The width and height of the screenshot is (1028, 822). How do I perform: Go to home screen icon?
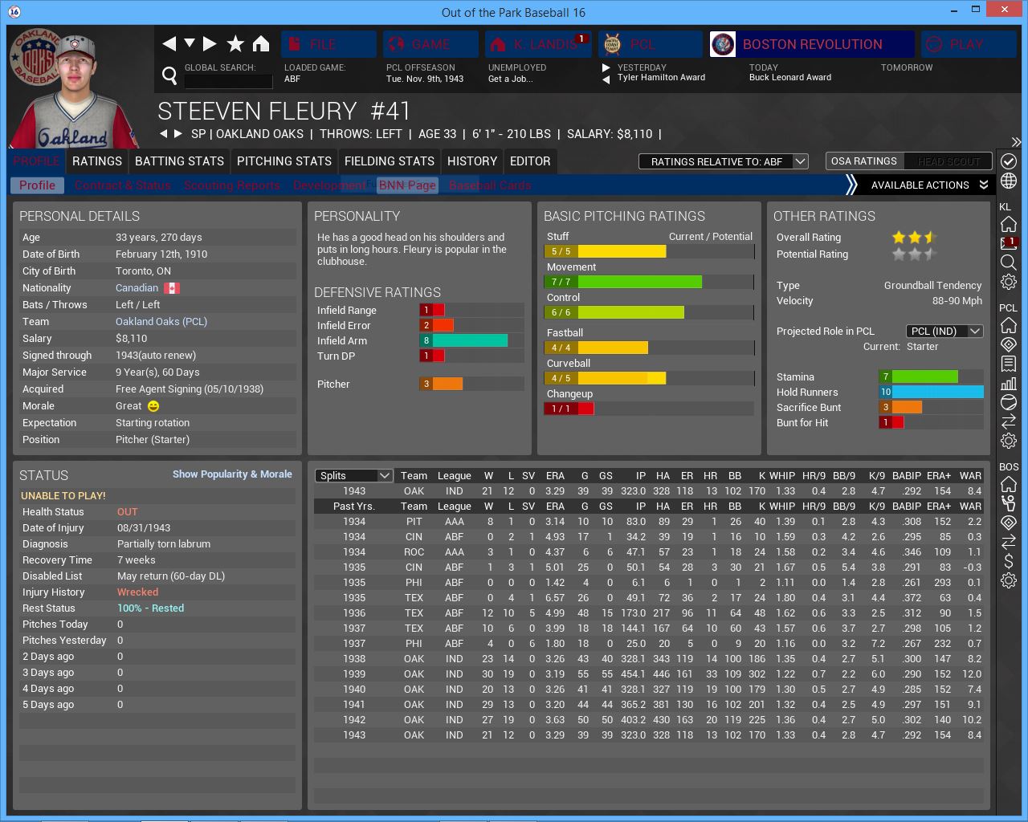pos(261,43)
